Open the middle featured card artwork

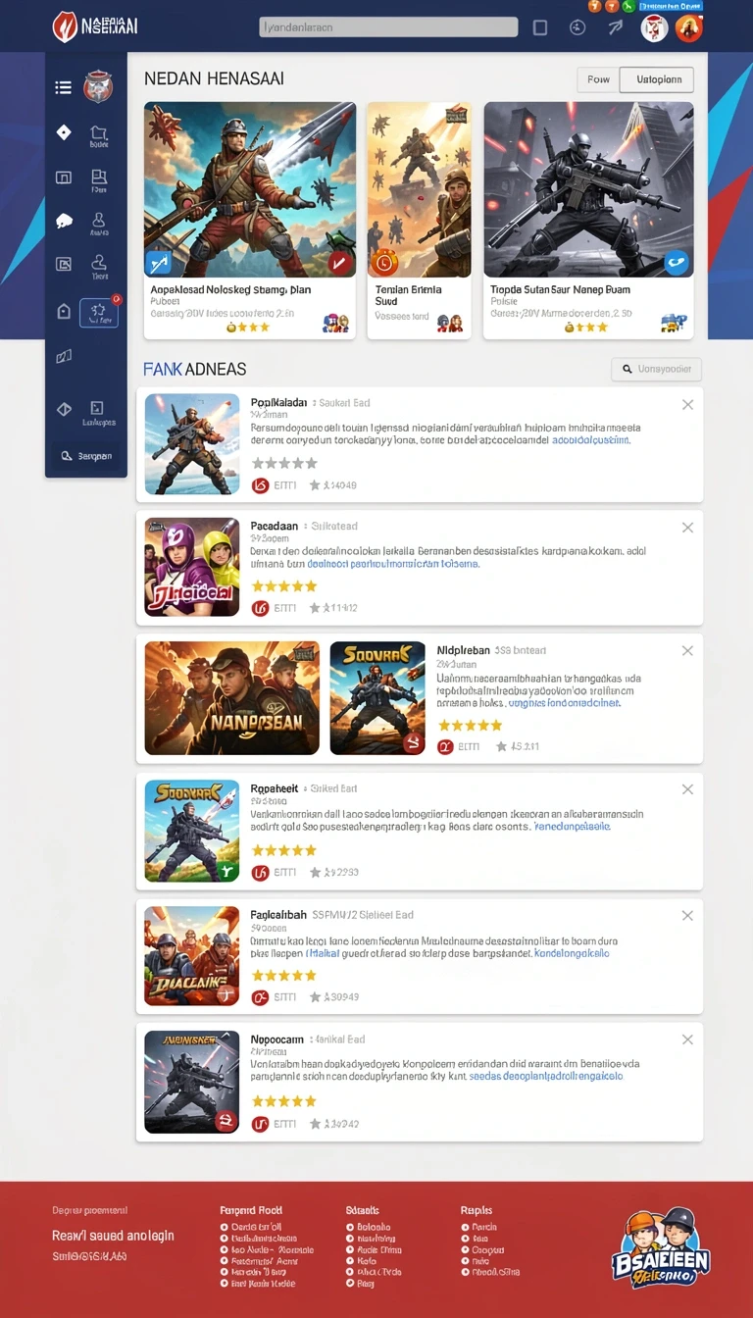click(419, 189)
